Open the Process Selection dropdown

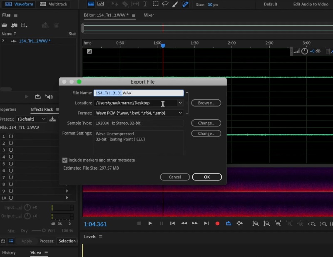[x=67, y=241]
